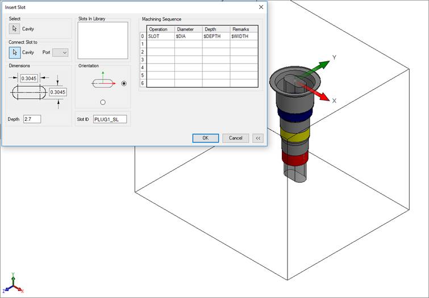Click the yellow band on the cavity model
Screen dimensions: 429x298
pos(295,135)
